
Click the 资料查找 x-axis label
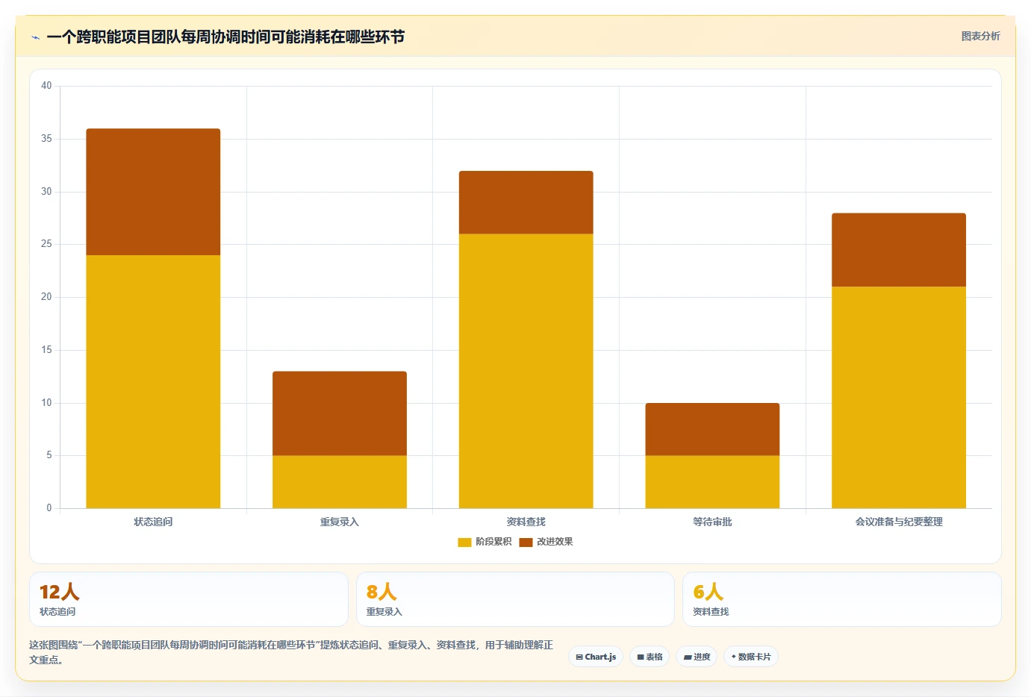pyautogui.click(x=526, y=522)
